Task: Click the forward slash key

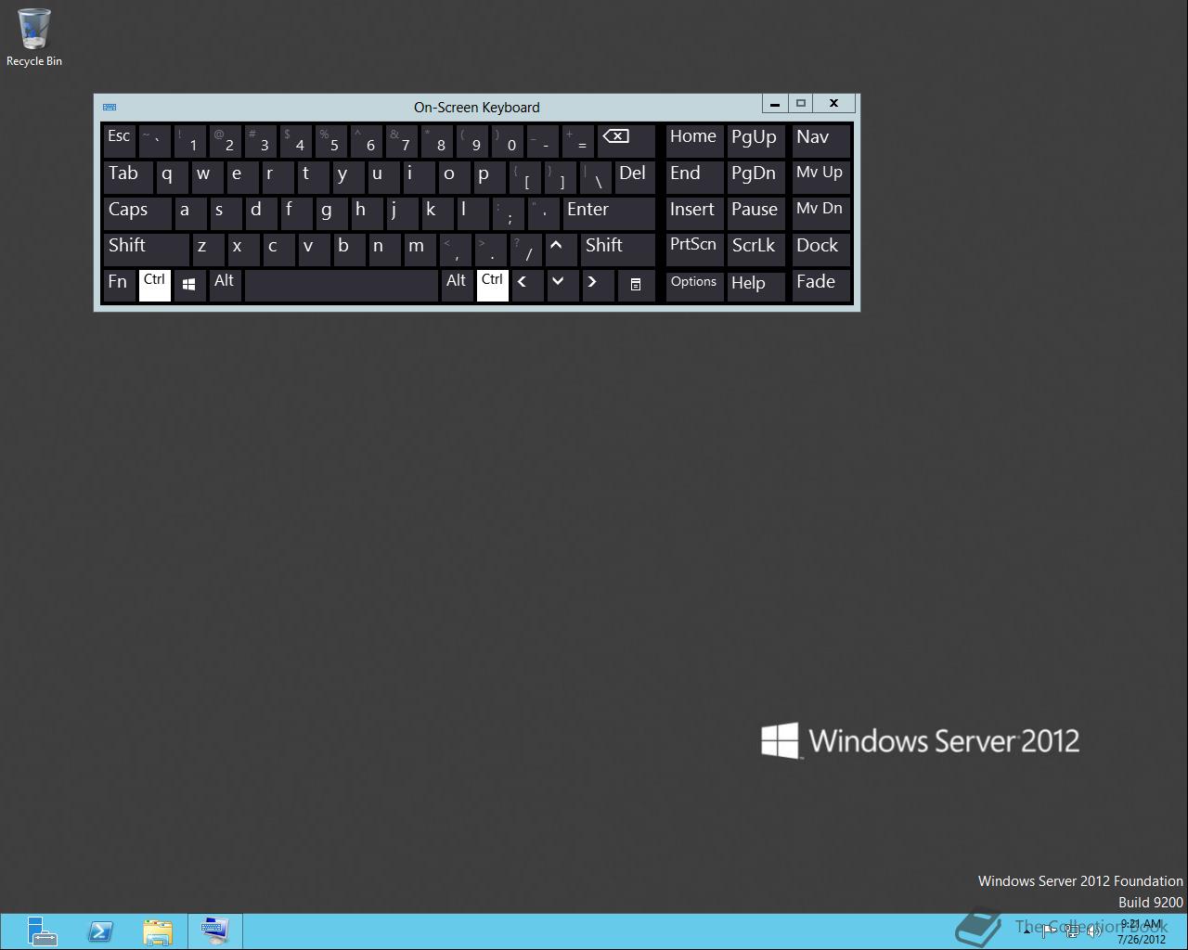Action: [525, 250]
